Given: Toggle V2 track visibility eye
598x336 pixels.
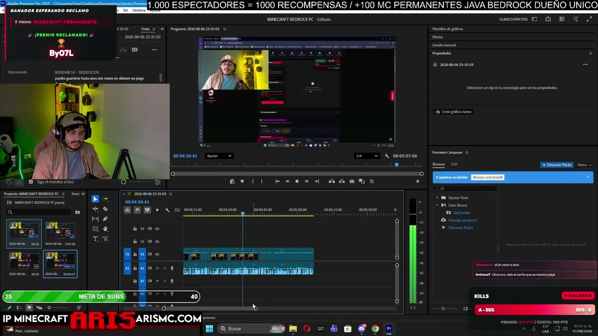Looking at the screenshot, I should 157,241.
